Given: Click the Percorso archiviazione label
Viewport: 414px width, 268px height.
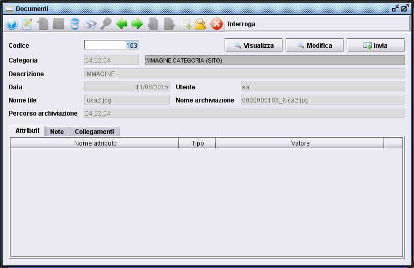Looking at the screenshot, I should pyautogui.click(x=43, y=114).
